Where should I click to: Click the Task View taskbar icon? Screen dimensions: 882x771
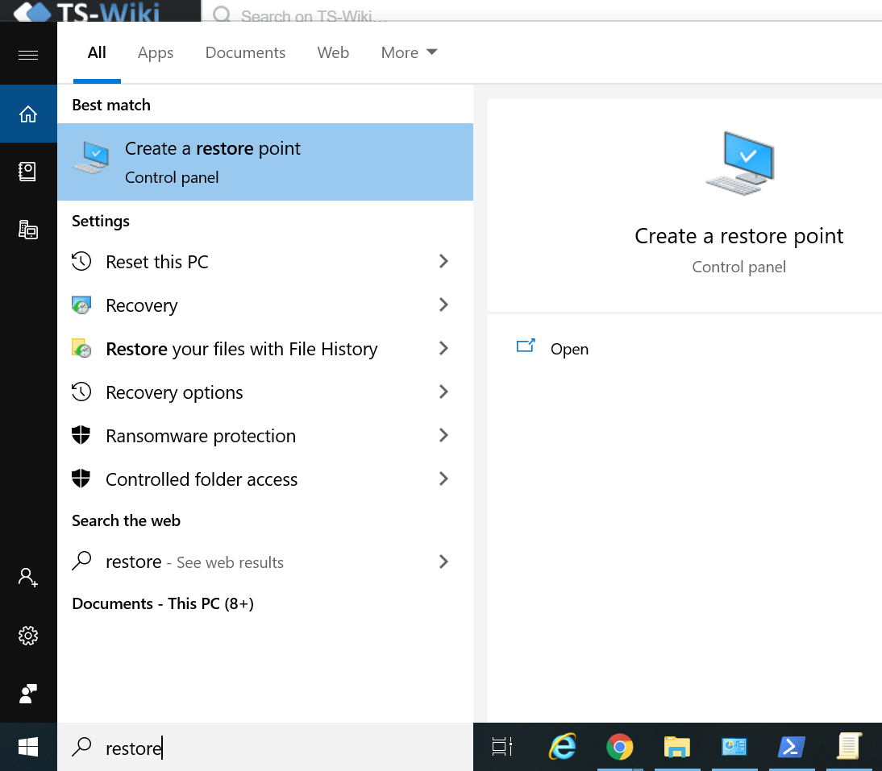click(502, 748)
